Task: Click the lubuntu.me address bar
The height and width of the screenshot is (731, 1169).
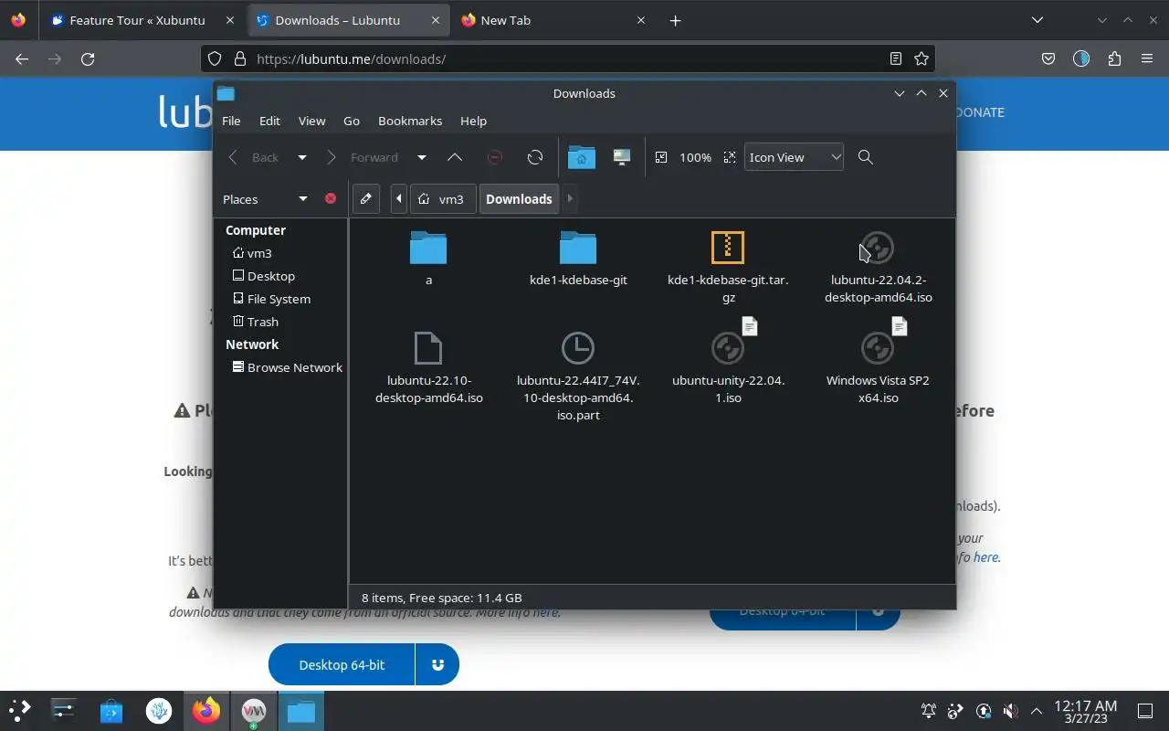Action: coord(566,58)
